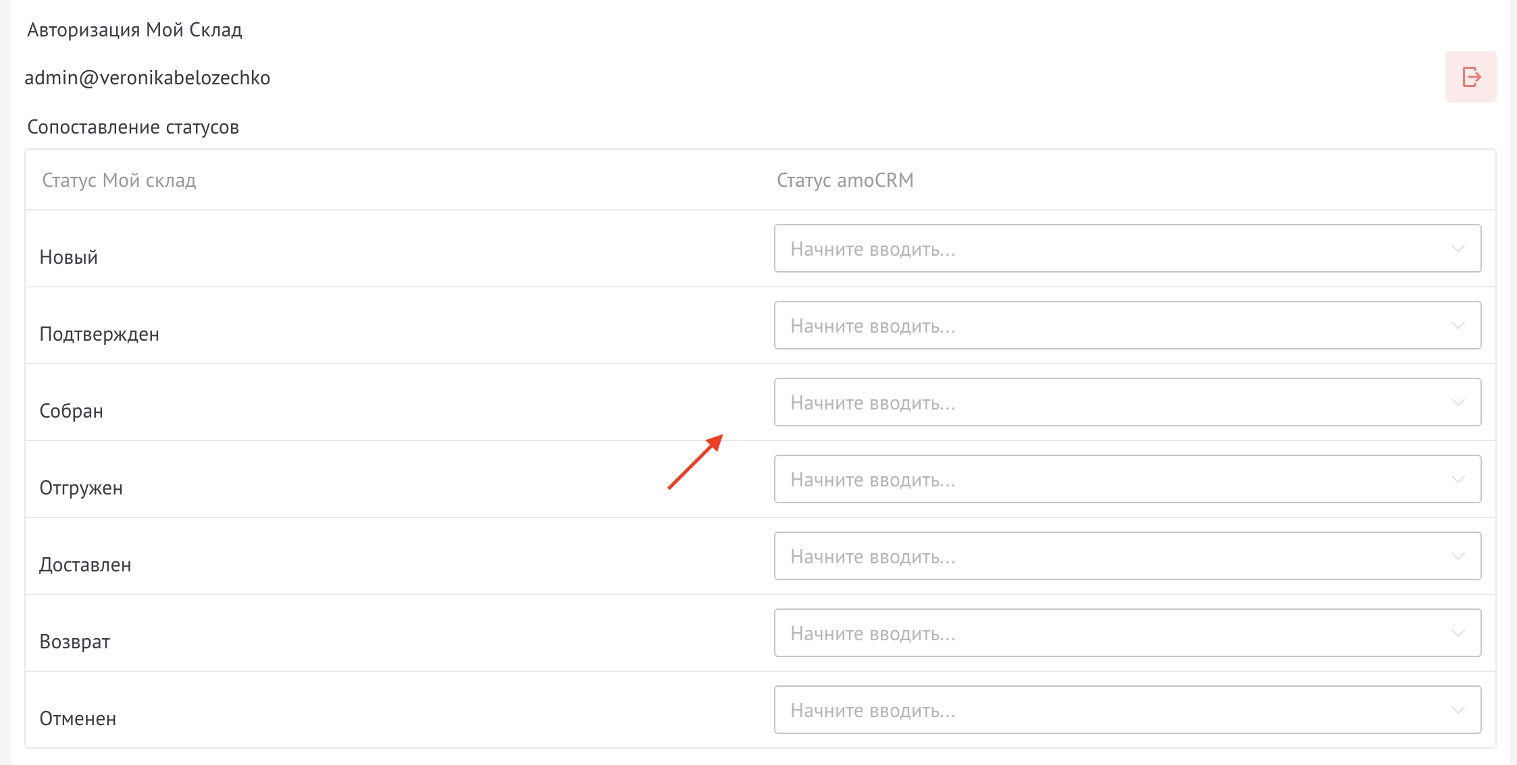Click the admin@veronikabelozechko account text
Screen dimensions: 1517x765
(x=147, y=78)
